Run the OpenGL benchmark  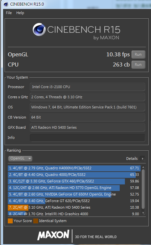(138, 54)
